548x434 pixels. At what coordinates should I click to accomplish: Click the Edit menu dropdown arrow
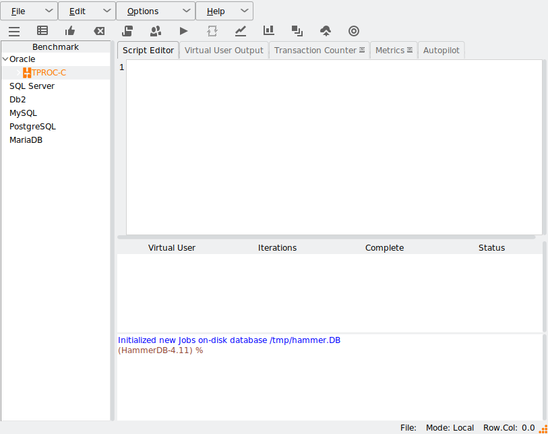tap(107, 11)
